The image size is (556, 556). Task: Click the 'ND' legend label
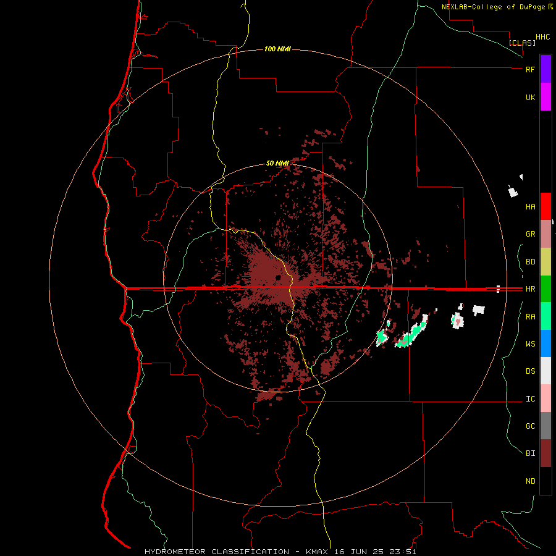pos(530,481)
